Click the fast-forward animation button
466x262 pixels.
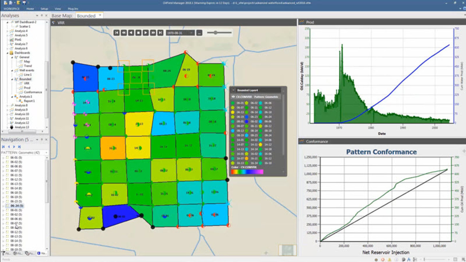point(153,33)
